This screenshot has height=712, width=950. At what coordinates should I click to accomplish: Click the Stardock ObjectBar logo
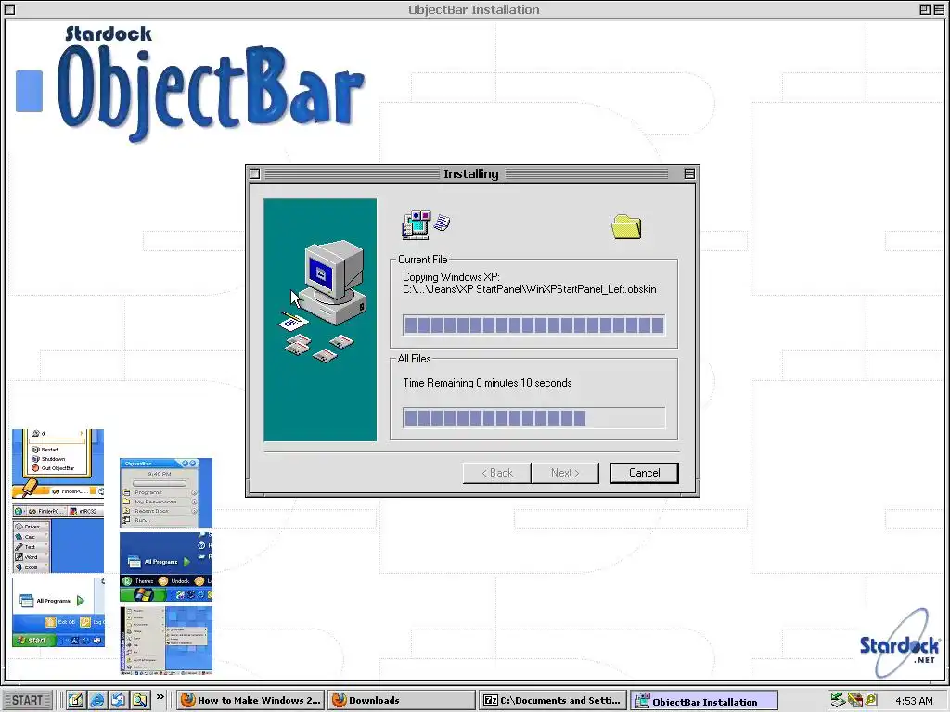click(211, 83)
